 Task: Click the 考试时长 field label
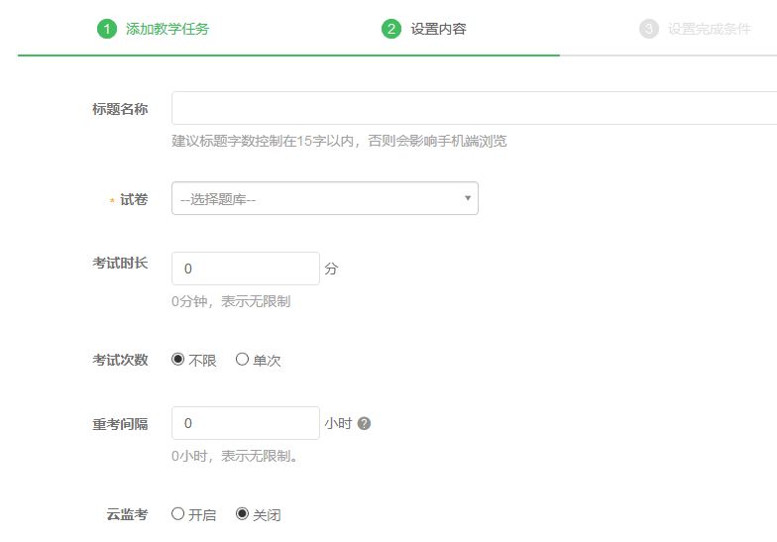120,263
